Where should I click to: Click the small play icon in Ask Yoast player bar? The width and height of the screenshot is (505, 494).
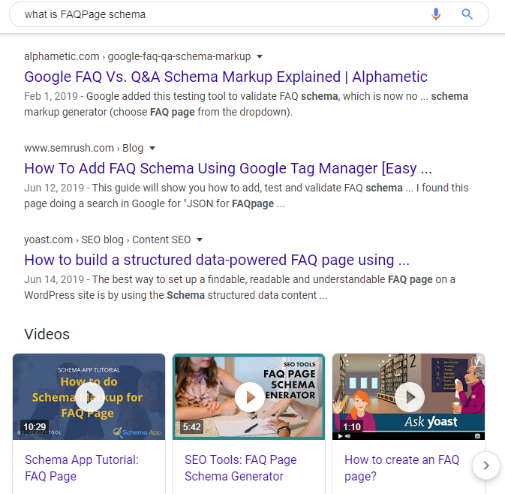(341, 436)
